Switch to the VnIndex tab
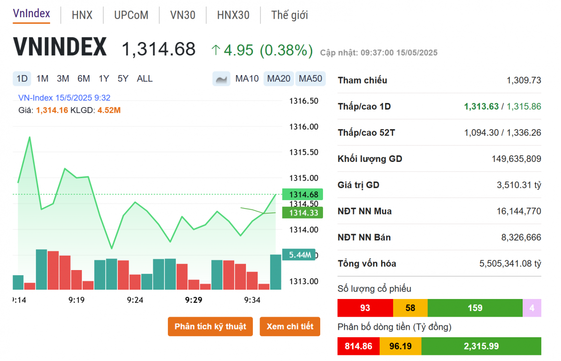 (x=31, y=14)
